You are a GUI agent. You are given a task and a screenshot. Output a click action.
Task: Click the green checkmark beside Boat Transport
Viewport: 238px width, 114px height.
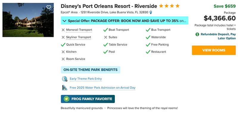coord(106,30)
